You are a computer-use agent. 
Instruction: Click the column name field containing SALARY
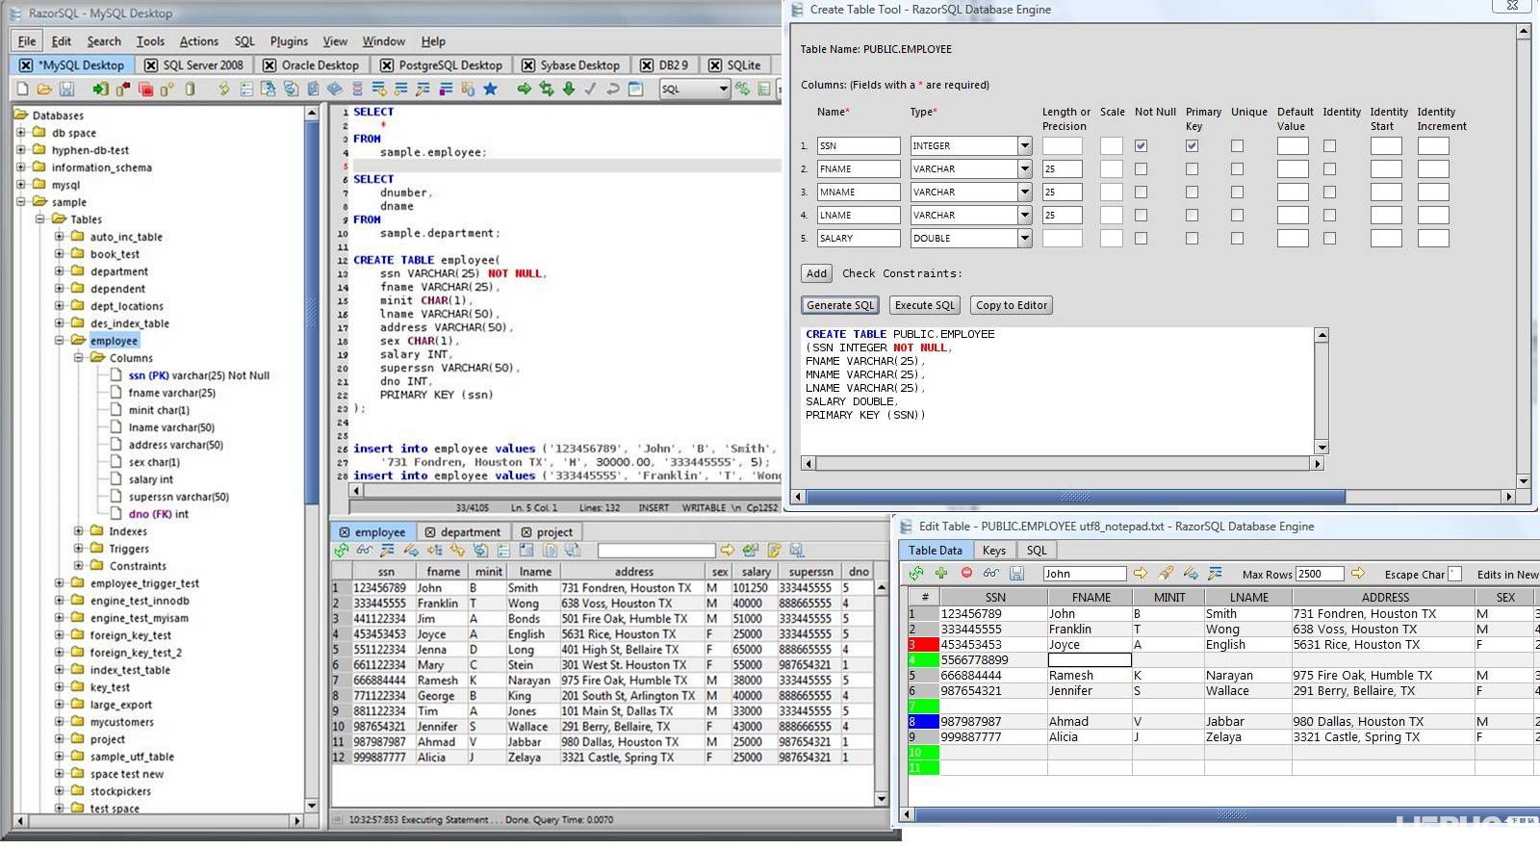point(859,239)
